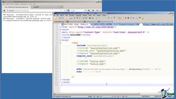The image size is (176, 99).
Task: Switch to the fourth Notepad++ document tab
Action: [x=105, y=21]
